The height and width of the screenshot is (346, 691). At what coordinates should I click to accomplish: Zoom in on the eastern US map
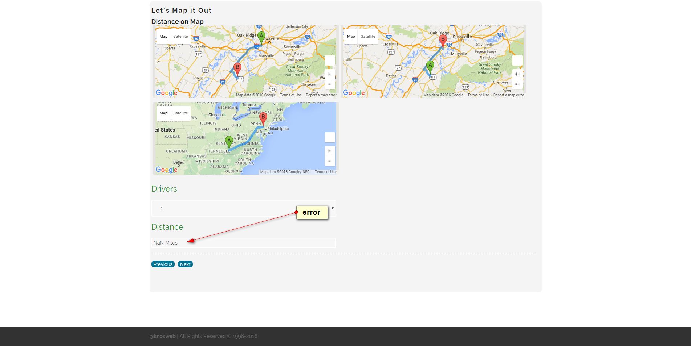(330, 151)
